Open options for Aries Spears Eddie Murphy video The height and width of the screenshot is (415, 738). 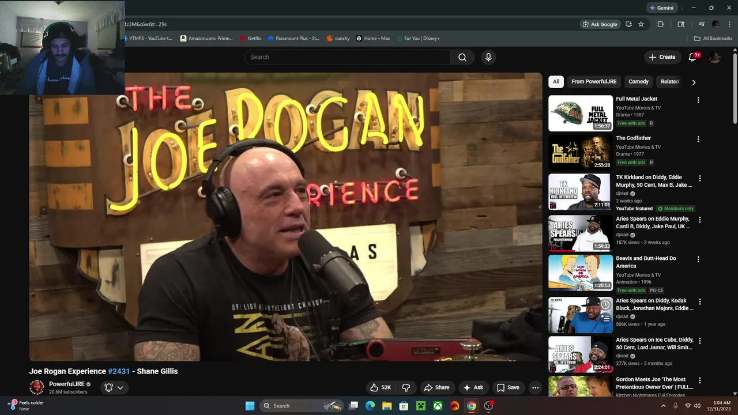(700, 220)
